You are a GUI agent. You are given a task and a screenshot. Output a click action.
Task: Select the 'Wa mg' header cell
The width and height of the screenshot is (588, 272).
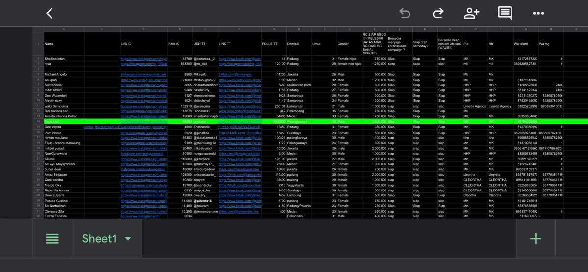(x=551, y=44)
